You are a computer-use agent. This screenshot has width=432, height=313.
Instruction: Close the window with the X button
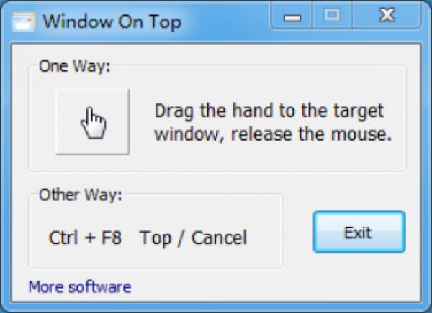pyautogui.click(x=387, y=15)
